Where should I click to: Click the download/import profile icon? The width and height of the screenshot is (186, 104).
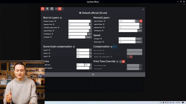[x=47, y=9]
